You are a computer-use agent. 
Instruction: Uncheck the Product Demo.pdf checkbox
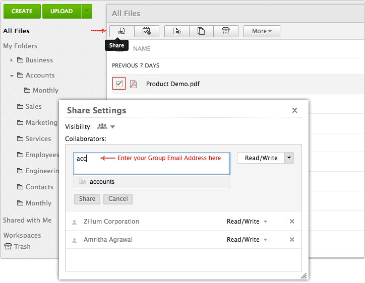click(119, 84)
